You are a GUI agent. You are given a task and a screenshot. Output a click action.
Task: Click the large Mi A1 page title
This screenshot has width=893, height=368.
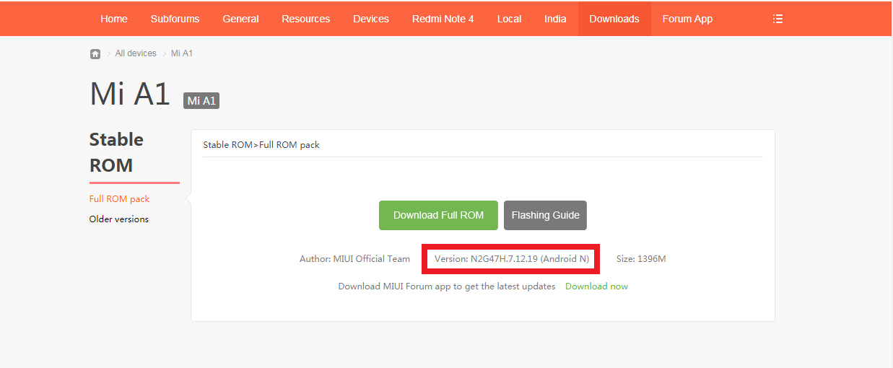tap(130, 95)
